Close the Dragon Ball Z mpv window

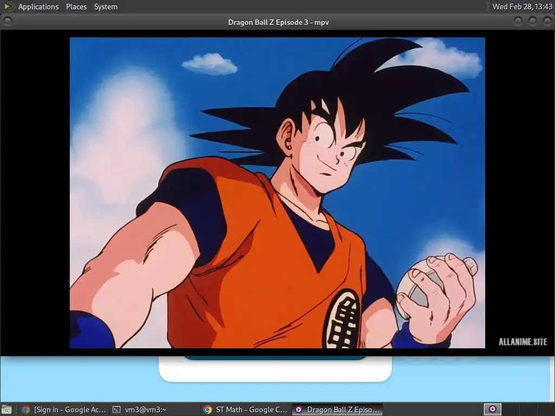[x=547, y=22]
